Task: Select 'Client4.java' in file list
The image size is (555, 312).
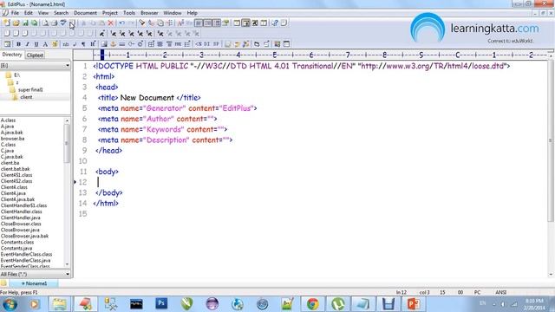Action: (13, 193)
